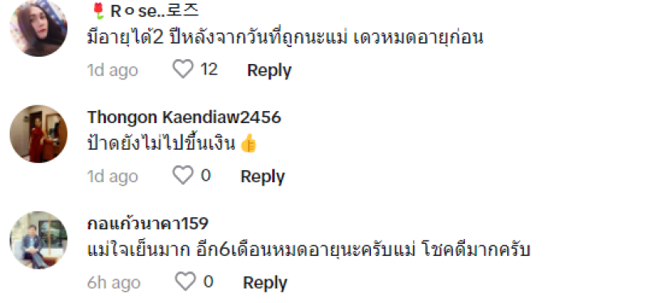Select Thongon's comment text with the thumbs-up emoji
Screen dimensions: 648x303
[x=173, y=143]
